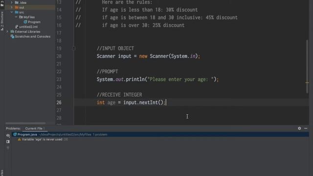Click the fold marker beside line 19

click(x=74, y=48)
